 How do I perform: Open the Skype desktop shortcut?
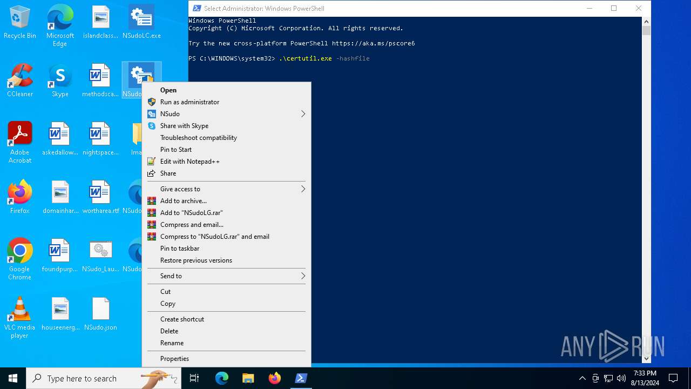[60, 81]
